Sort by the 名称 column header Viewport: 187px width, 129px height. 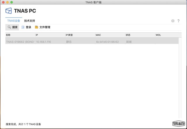pos(20,35)
